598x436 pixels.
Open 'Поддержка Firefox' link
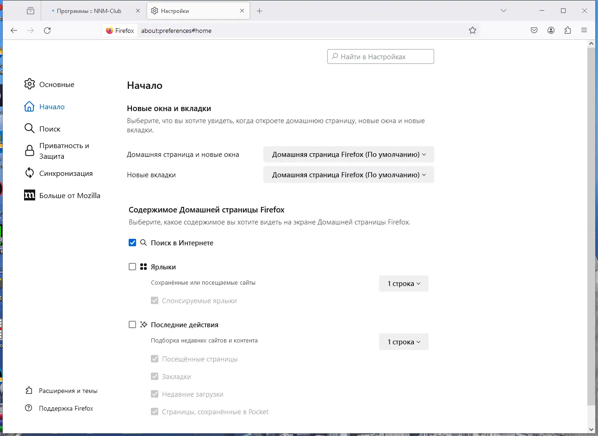coord(66,408)
